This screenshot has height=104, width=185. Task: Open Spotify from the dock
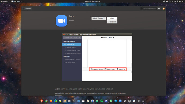(102, 101)
